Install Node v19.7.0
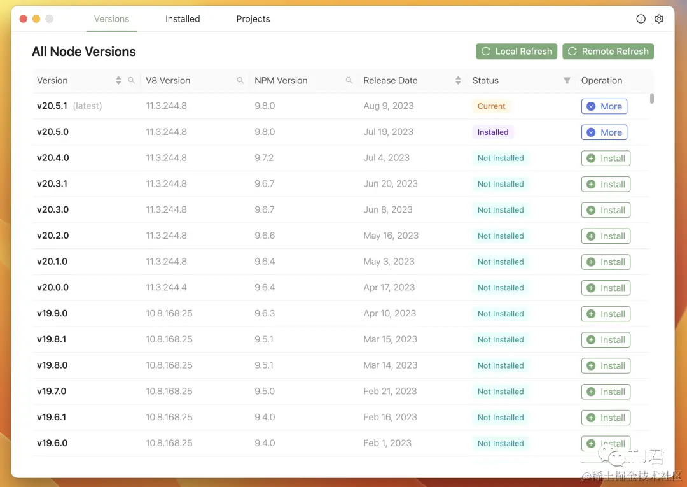This screenshot has height=487, width=687. click(x=606, y=392)
